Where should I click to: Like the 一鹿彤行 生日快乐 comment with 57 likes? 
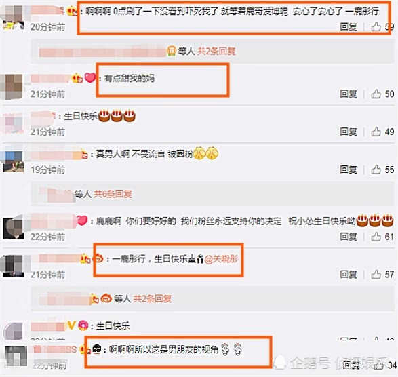point(376,274)
